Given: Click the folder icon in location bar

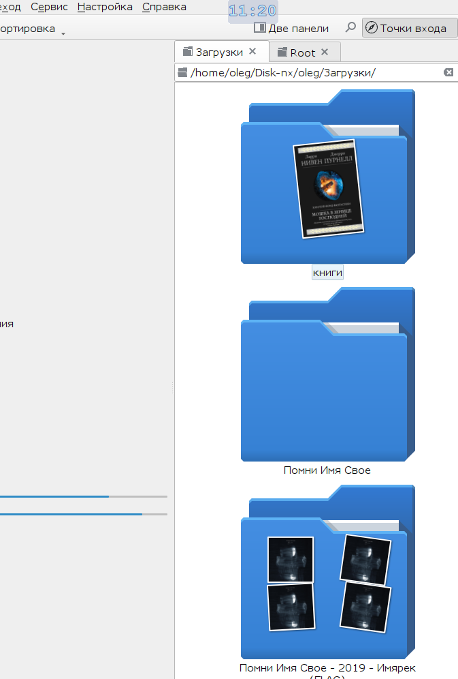Looking at the screenshot, I should tap(182, 72).
